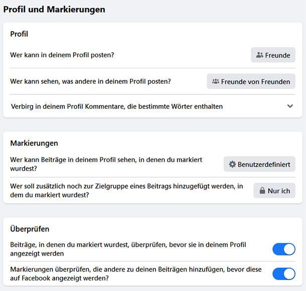Select the Profil section heading
This screenshot has height=291, width=306.
point(19,34)
